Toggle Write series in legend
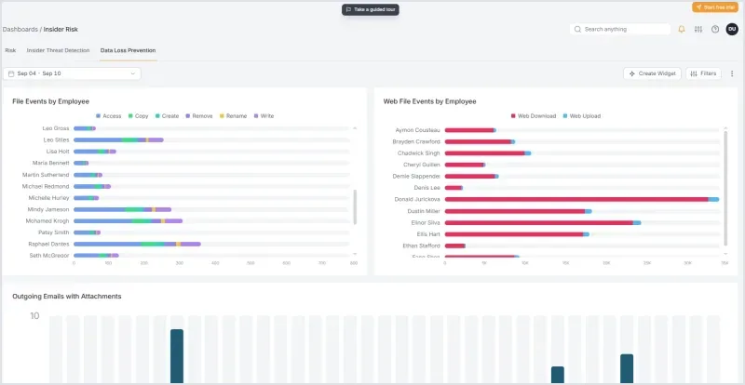Image resolution: width=745 pixels, height=385 pixels. [264, 116]
